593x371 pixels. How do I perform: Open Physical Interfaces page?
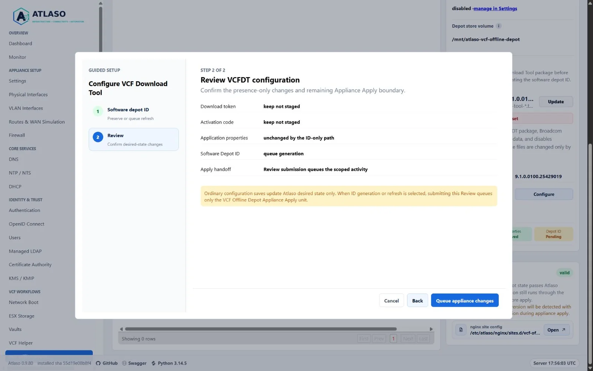click(x=28, y=95)
